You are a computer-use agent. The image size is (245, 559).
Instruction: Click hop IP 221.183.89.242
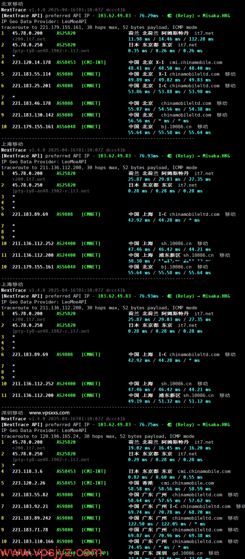31,518
